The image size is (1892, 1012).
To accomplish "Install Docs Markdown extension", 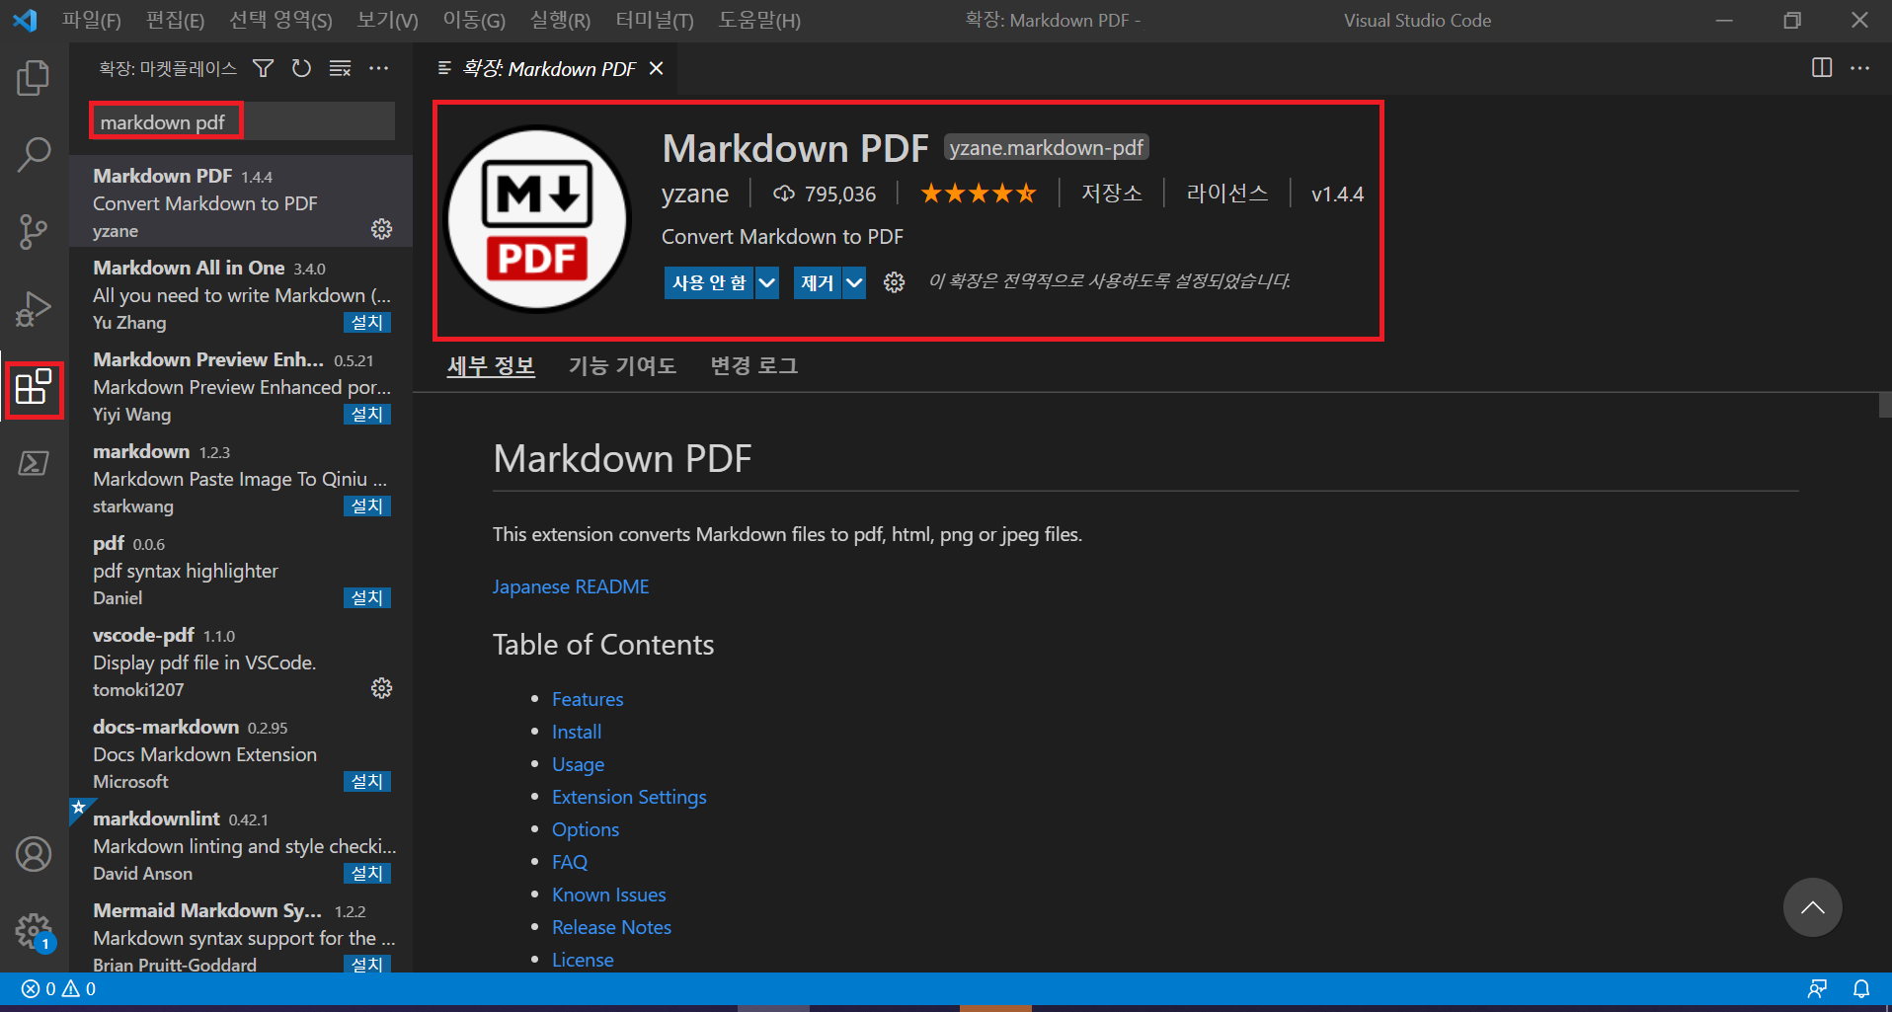I will [x=367, y=781].
